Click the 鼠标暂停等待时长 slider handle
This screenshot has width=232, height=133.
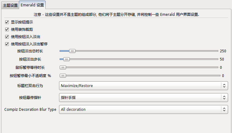[x=63, y=68]
